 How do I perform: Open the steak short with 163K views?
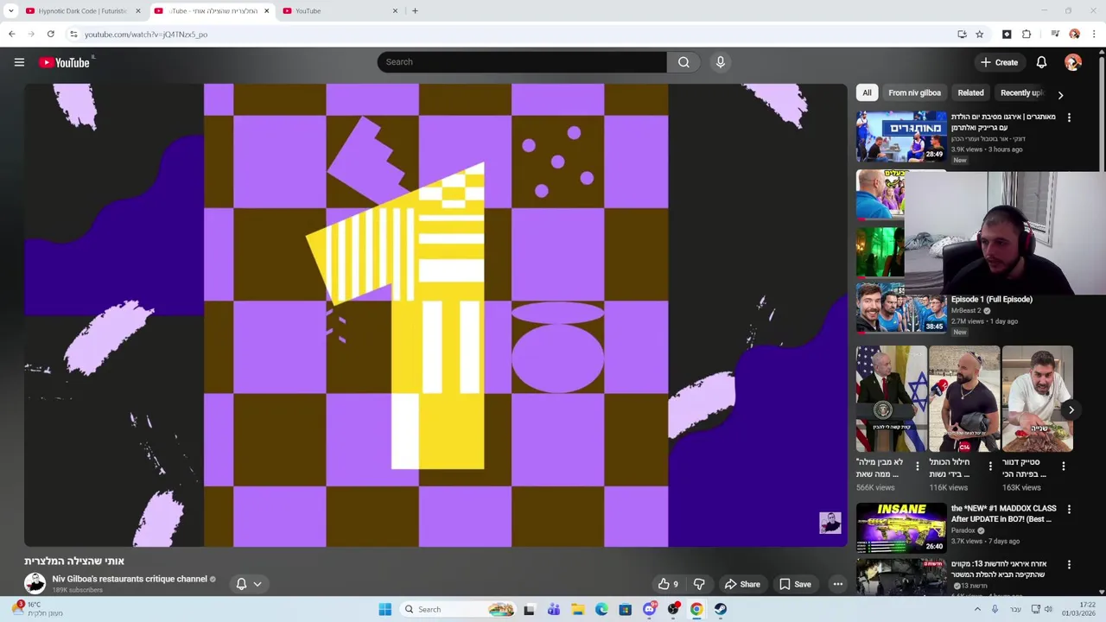[1037, 399]
